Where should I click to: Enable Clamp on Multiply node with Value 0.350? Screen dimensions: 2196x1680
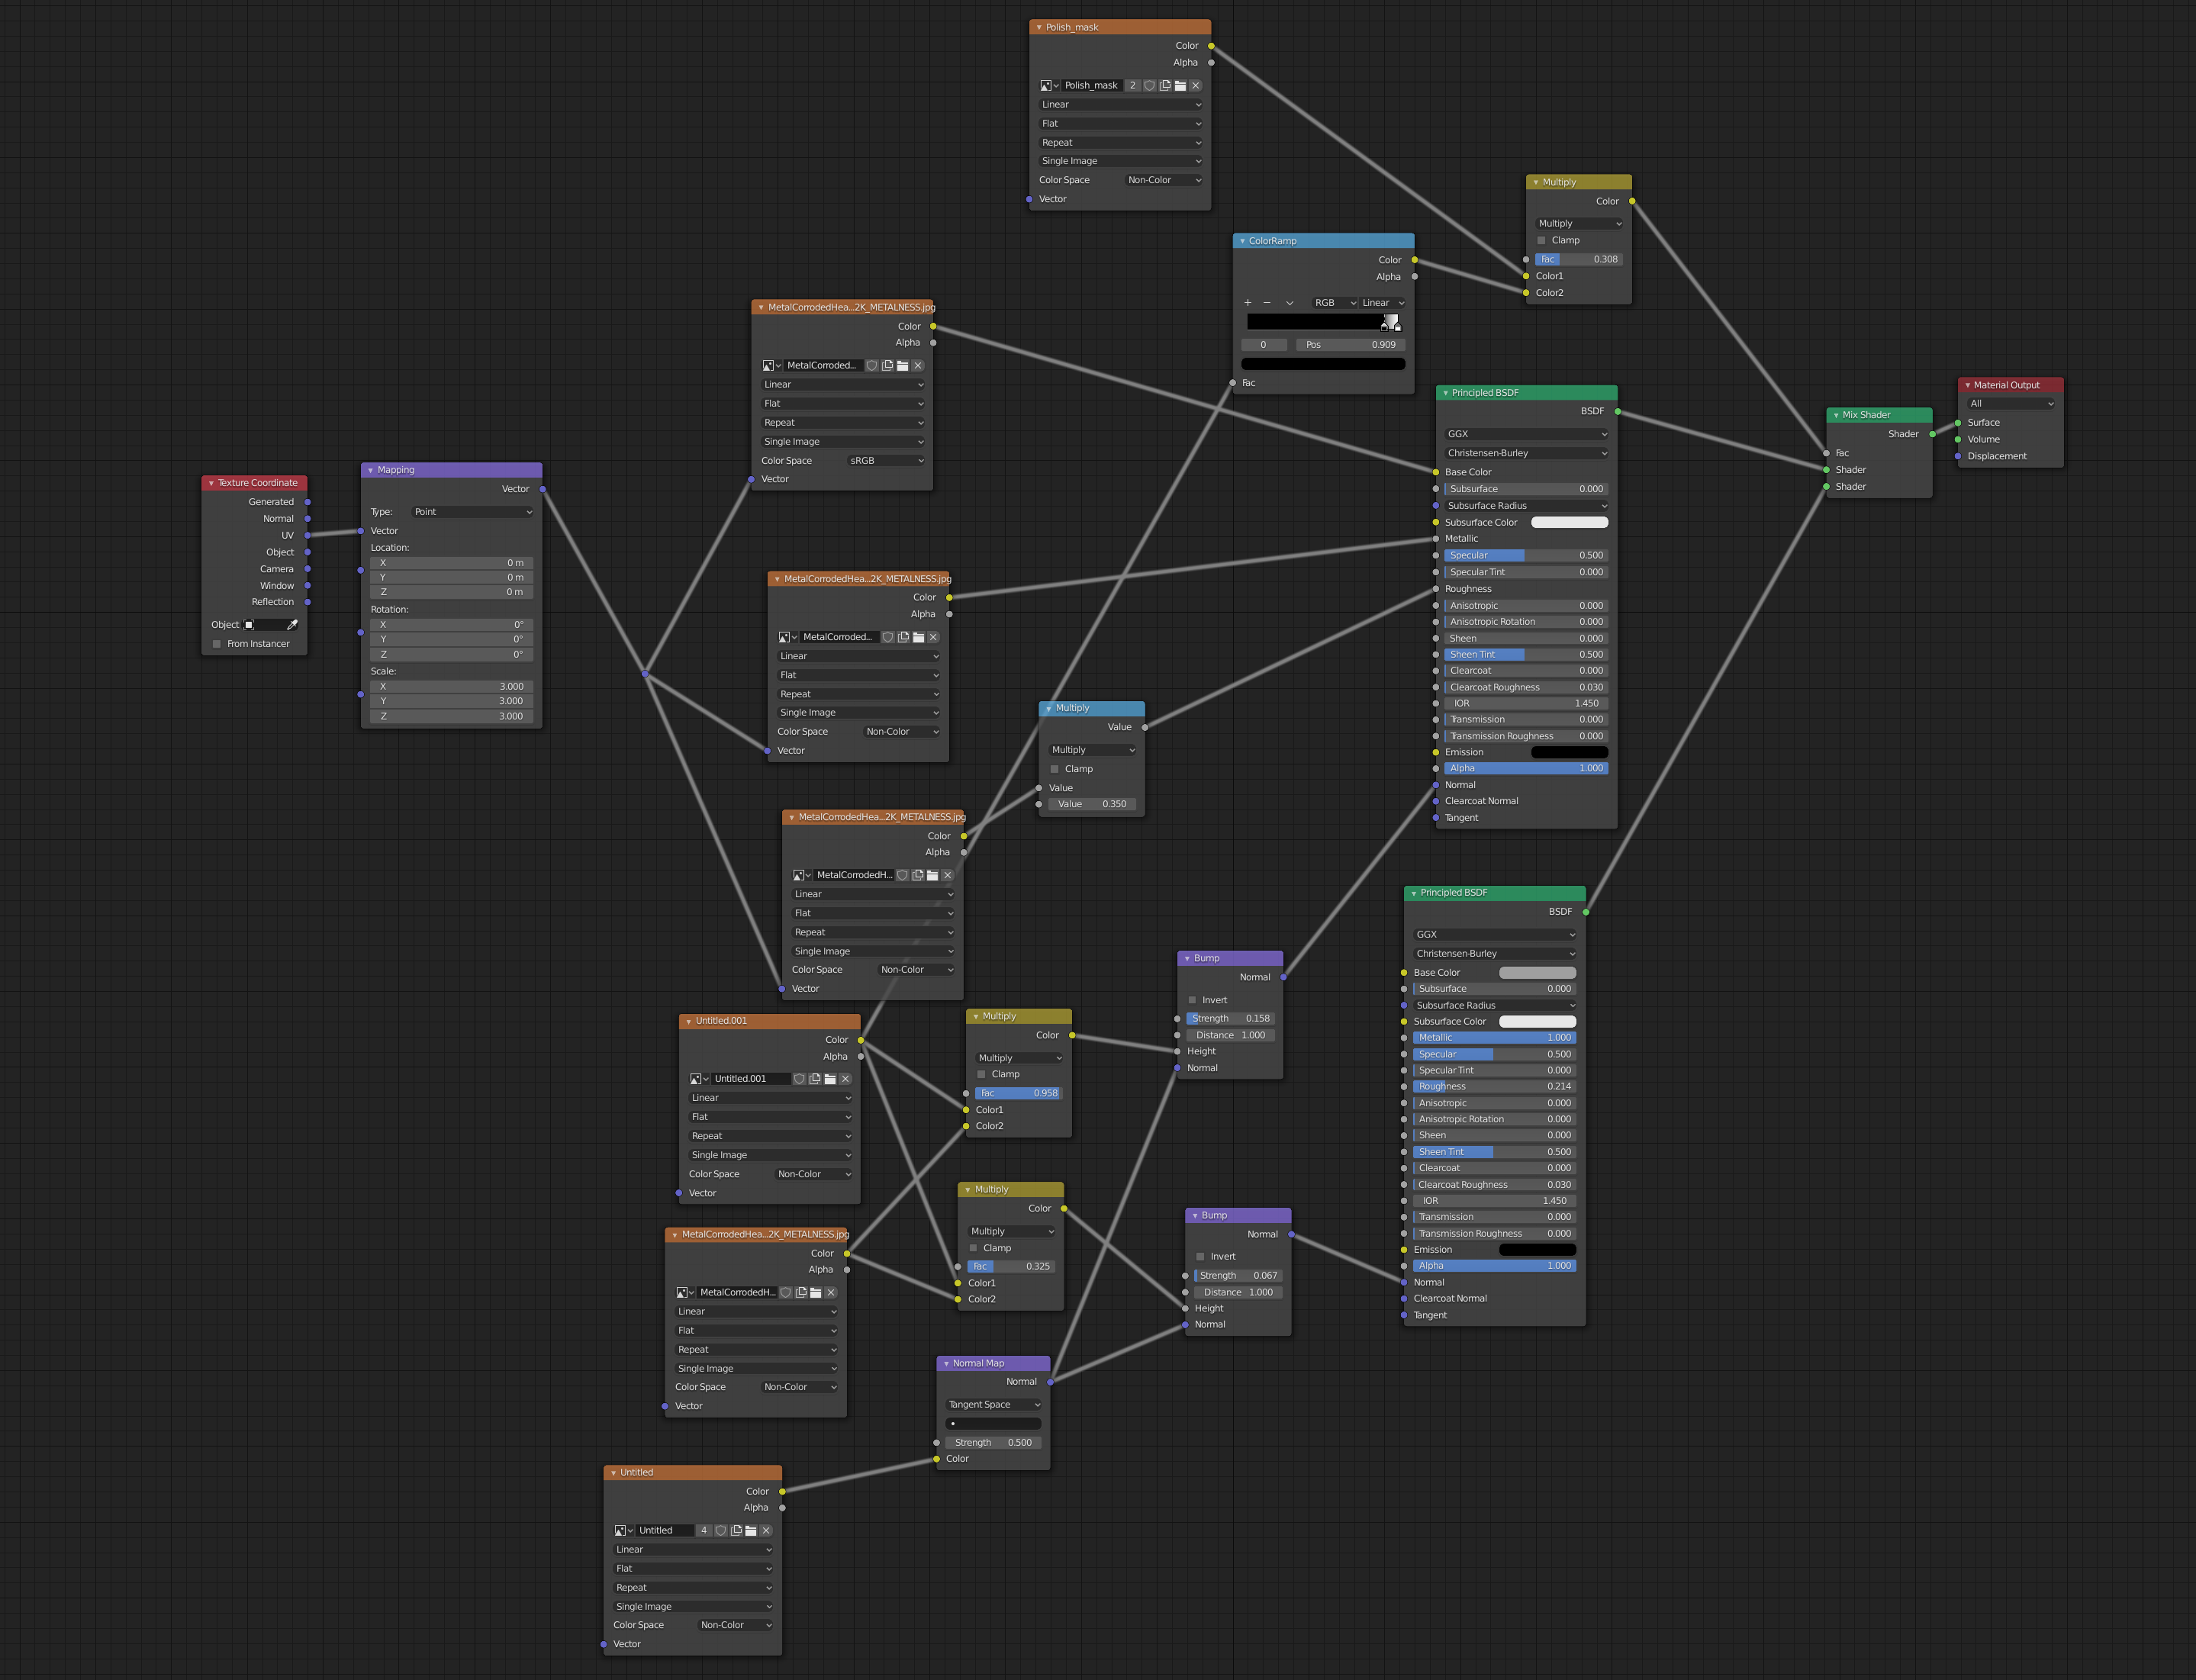pyautogui.click(x=1055, y=769)
